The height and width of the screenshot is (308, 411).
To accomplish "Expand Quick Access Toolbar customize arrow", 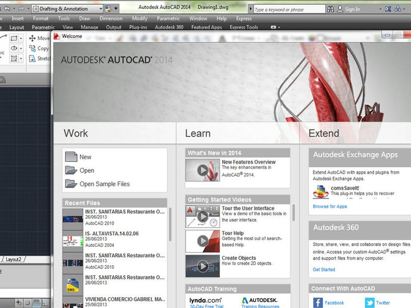I will [116, 9].
